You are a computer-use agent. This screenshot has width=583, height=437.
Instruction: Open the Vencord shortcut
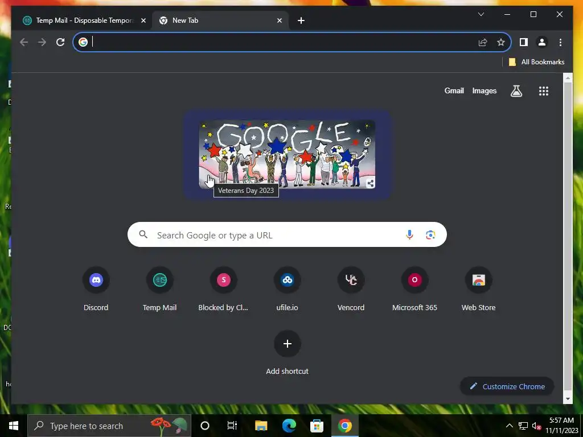tap(351, 288)
